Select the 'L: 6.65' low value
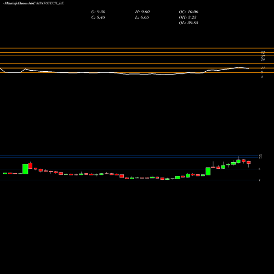 [x=142, y=18]
